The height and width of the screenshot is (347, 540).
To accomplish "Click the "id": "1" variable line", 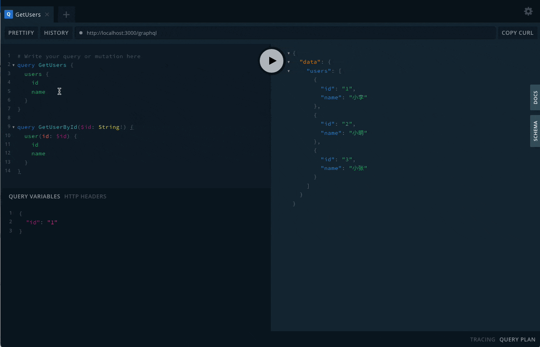I will tap(42, 222).
